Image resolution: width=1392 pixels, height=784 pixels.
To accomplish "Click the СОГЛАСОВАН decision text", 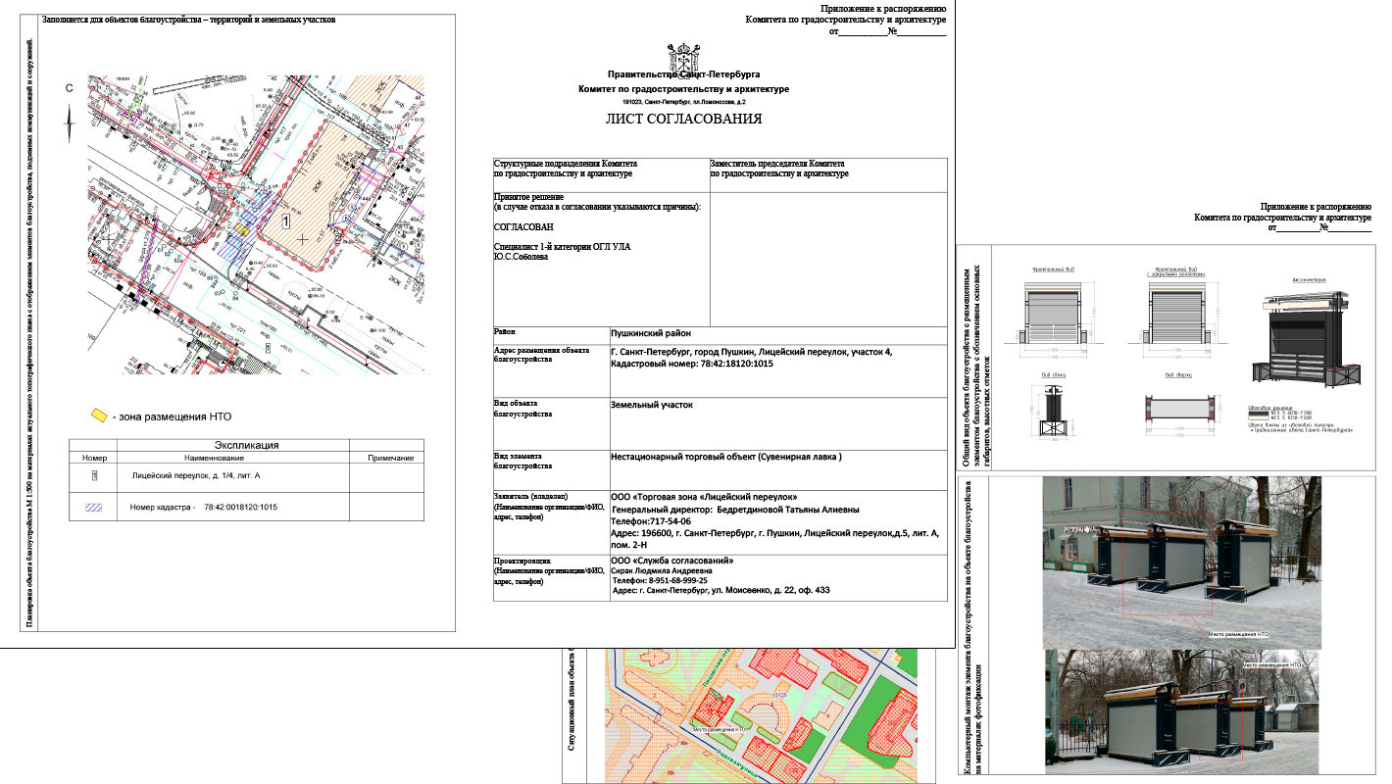I will [521, 226].
